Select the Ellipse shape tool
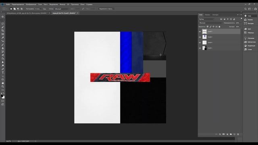Viewport: 258px width, 145px height. click(x=3, y=79)
